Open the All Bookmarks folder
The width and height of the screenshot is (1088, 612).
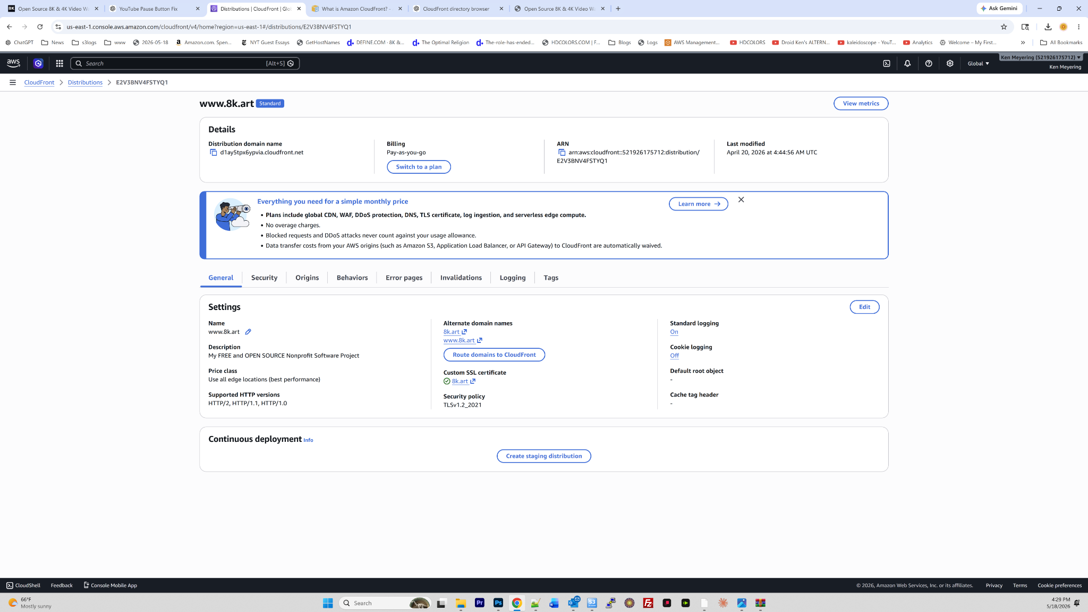1061,43
